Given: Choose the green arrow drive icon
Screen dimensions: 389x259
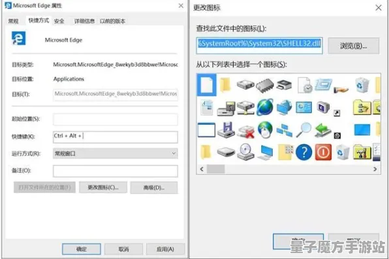Looking at the screenshot, I should pos(323,130).
